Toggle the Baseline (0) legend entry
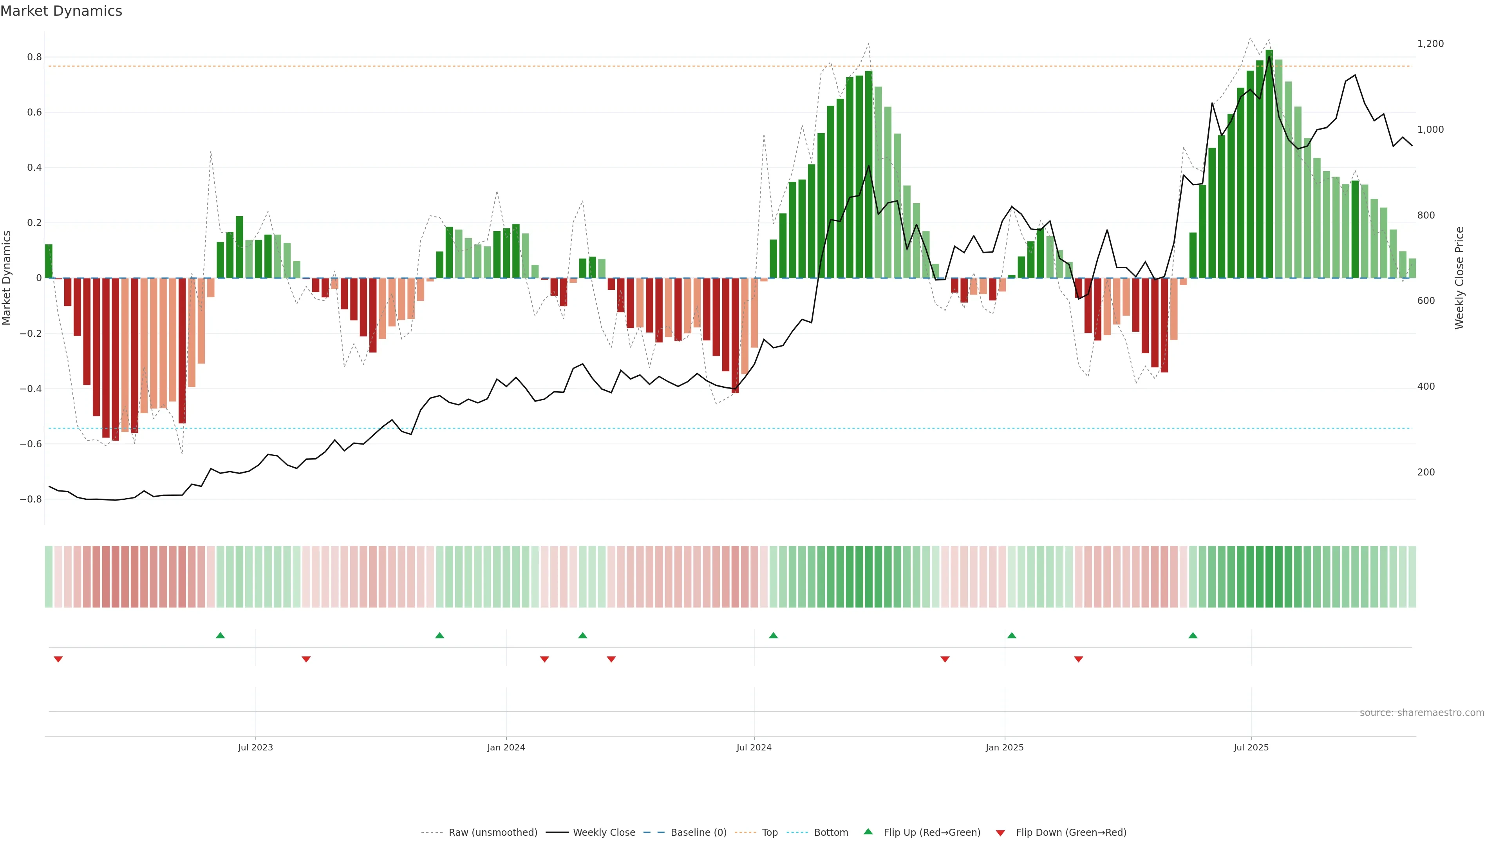The image size is (1504, 846). click(x=698, y=833)
